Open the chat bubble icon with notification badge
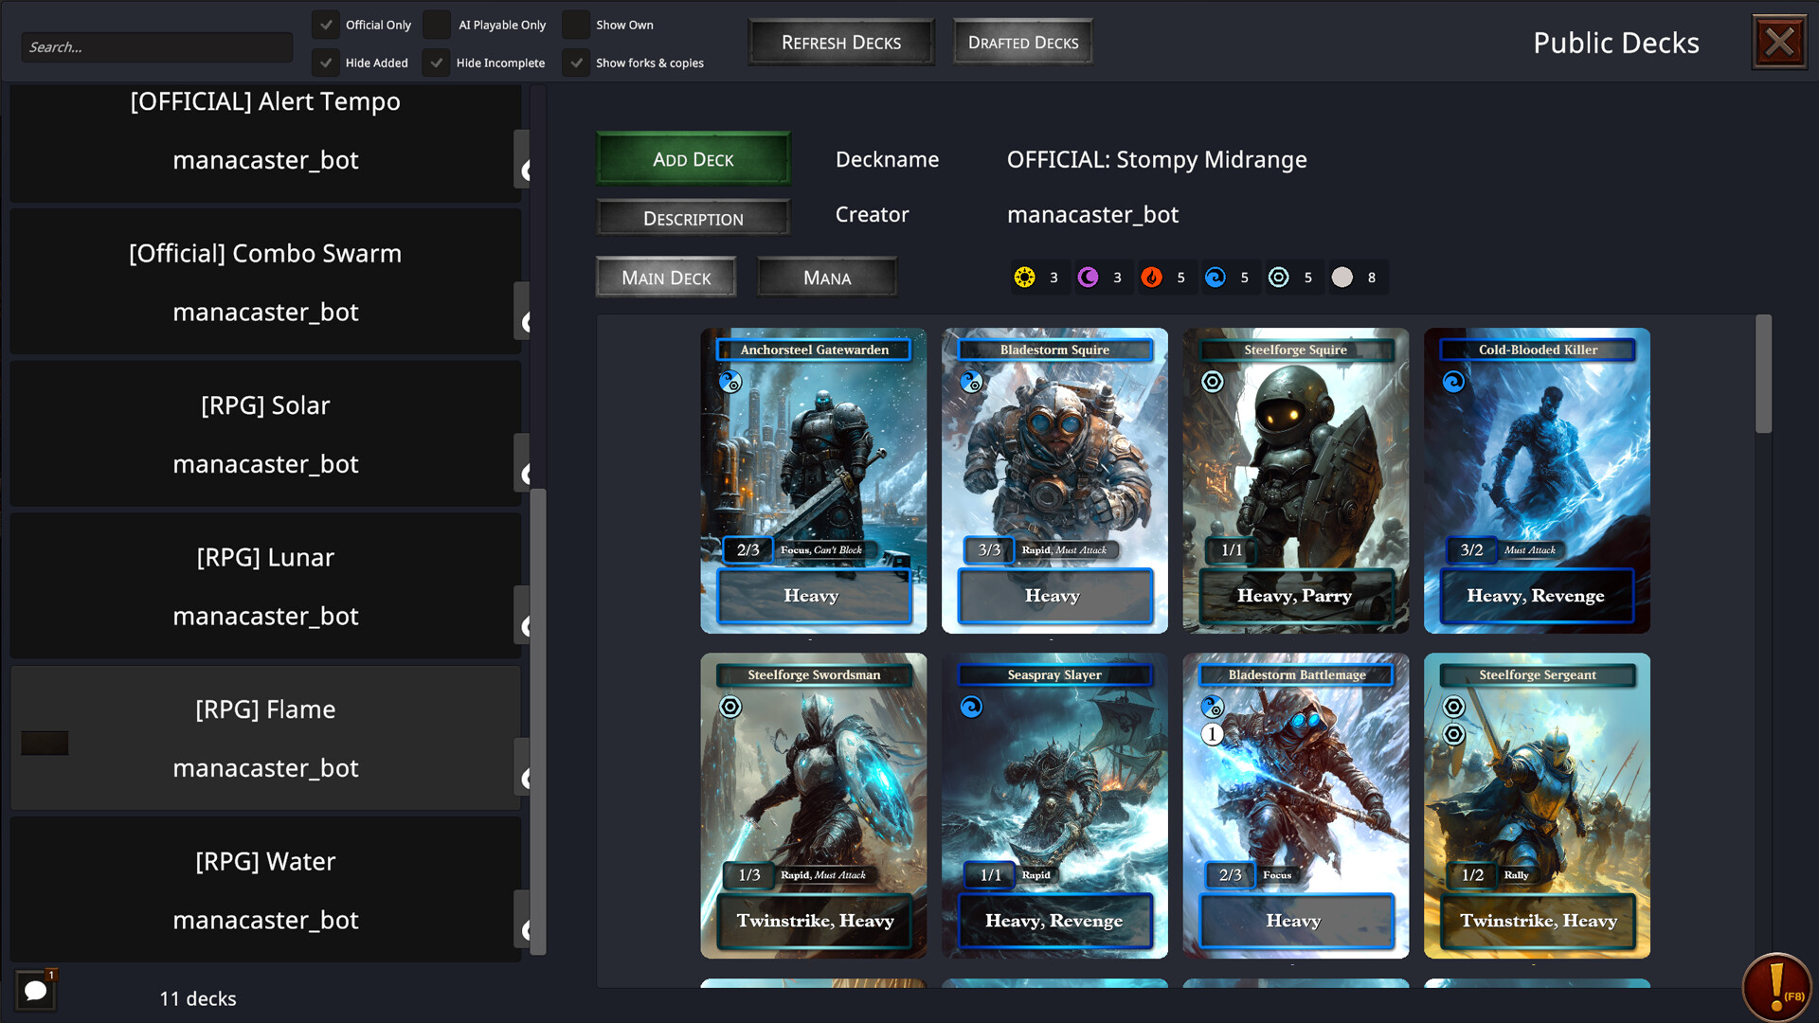The image size is (1819, 1023). click(x=36, y=989)
